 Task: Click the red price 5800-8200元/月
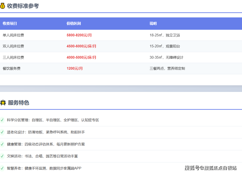click(x=79, y=35)
